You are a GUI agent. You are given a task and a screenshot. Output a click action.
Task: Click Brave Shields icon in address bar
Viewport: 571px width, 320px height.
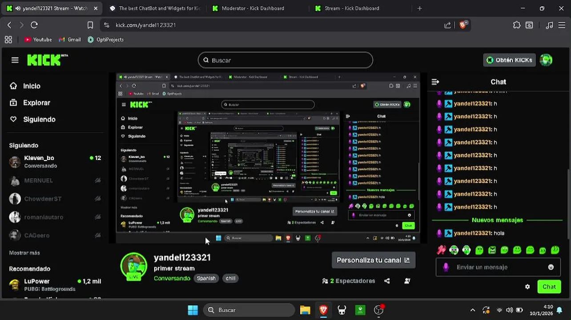coord(463,25)
